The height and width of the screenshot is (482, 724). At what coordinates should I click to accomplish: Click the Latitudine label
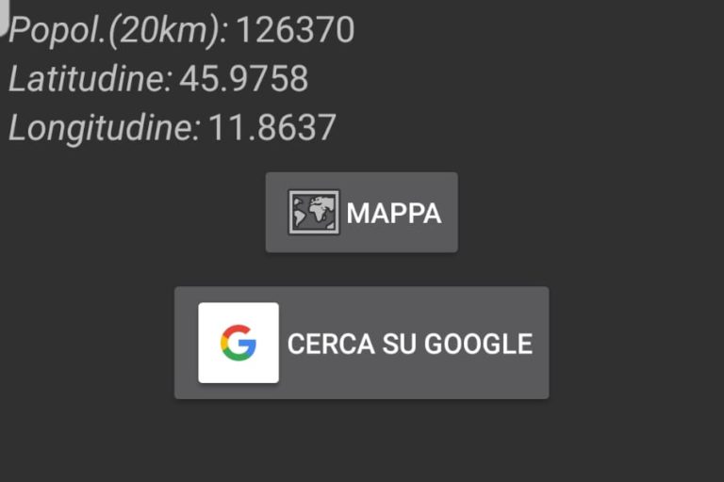[x=90, y=79]
